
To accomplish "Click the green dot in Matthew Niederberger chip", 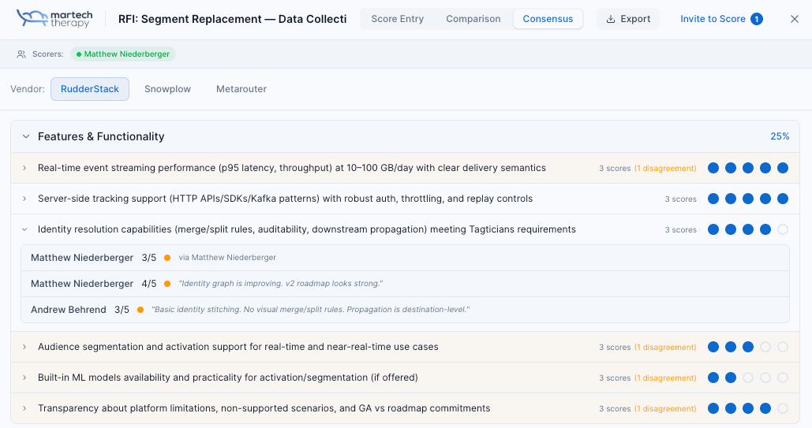I will coord(79,54).
